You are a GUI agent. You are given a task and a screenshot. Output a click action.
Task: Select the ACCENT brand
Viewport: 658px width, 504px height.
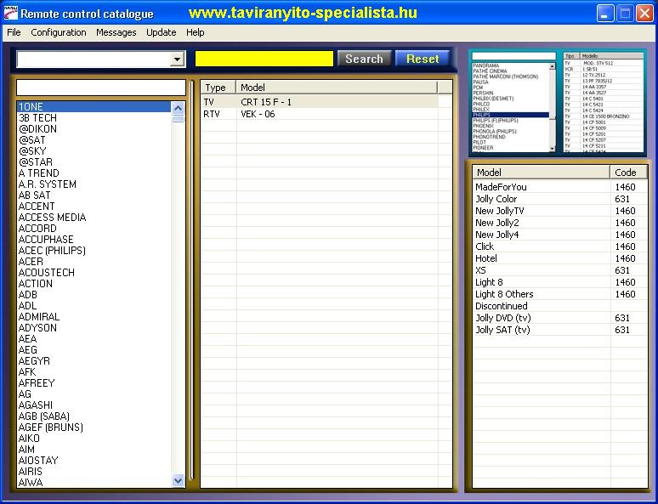[94, 206]
